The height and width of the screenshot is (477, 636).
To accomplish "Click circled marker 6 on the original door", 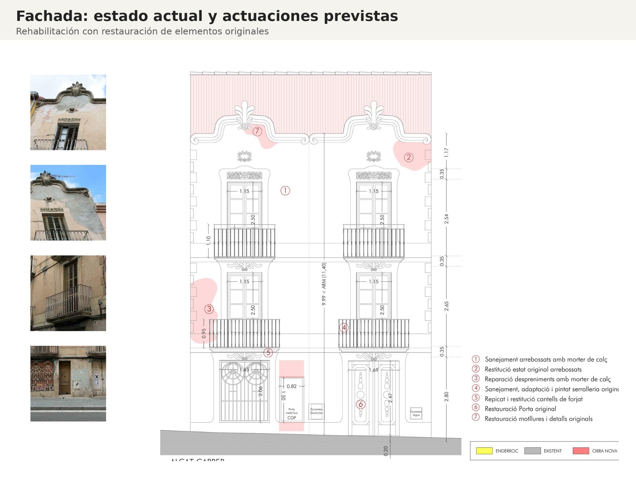I will 361,404.
